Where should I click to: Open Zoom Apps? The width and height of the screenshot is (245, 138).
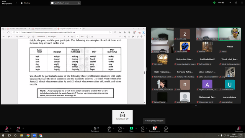tap(143, 129)
